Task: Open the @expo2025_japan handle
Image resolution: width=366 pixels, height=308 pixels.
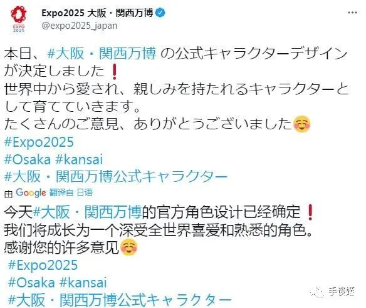Action: 80,26
